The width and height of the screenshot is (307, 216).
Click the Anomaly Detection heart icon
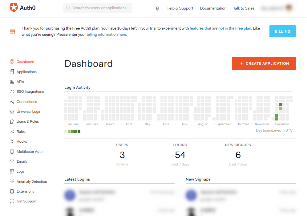[x=12, y=181]
